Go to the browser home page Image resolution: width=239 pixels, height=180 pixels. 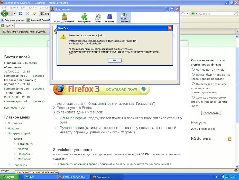pos(35,14)
